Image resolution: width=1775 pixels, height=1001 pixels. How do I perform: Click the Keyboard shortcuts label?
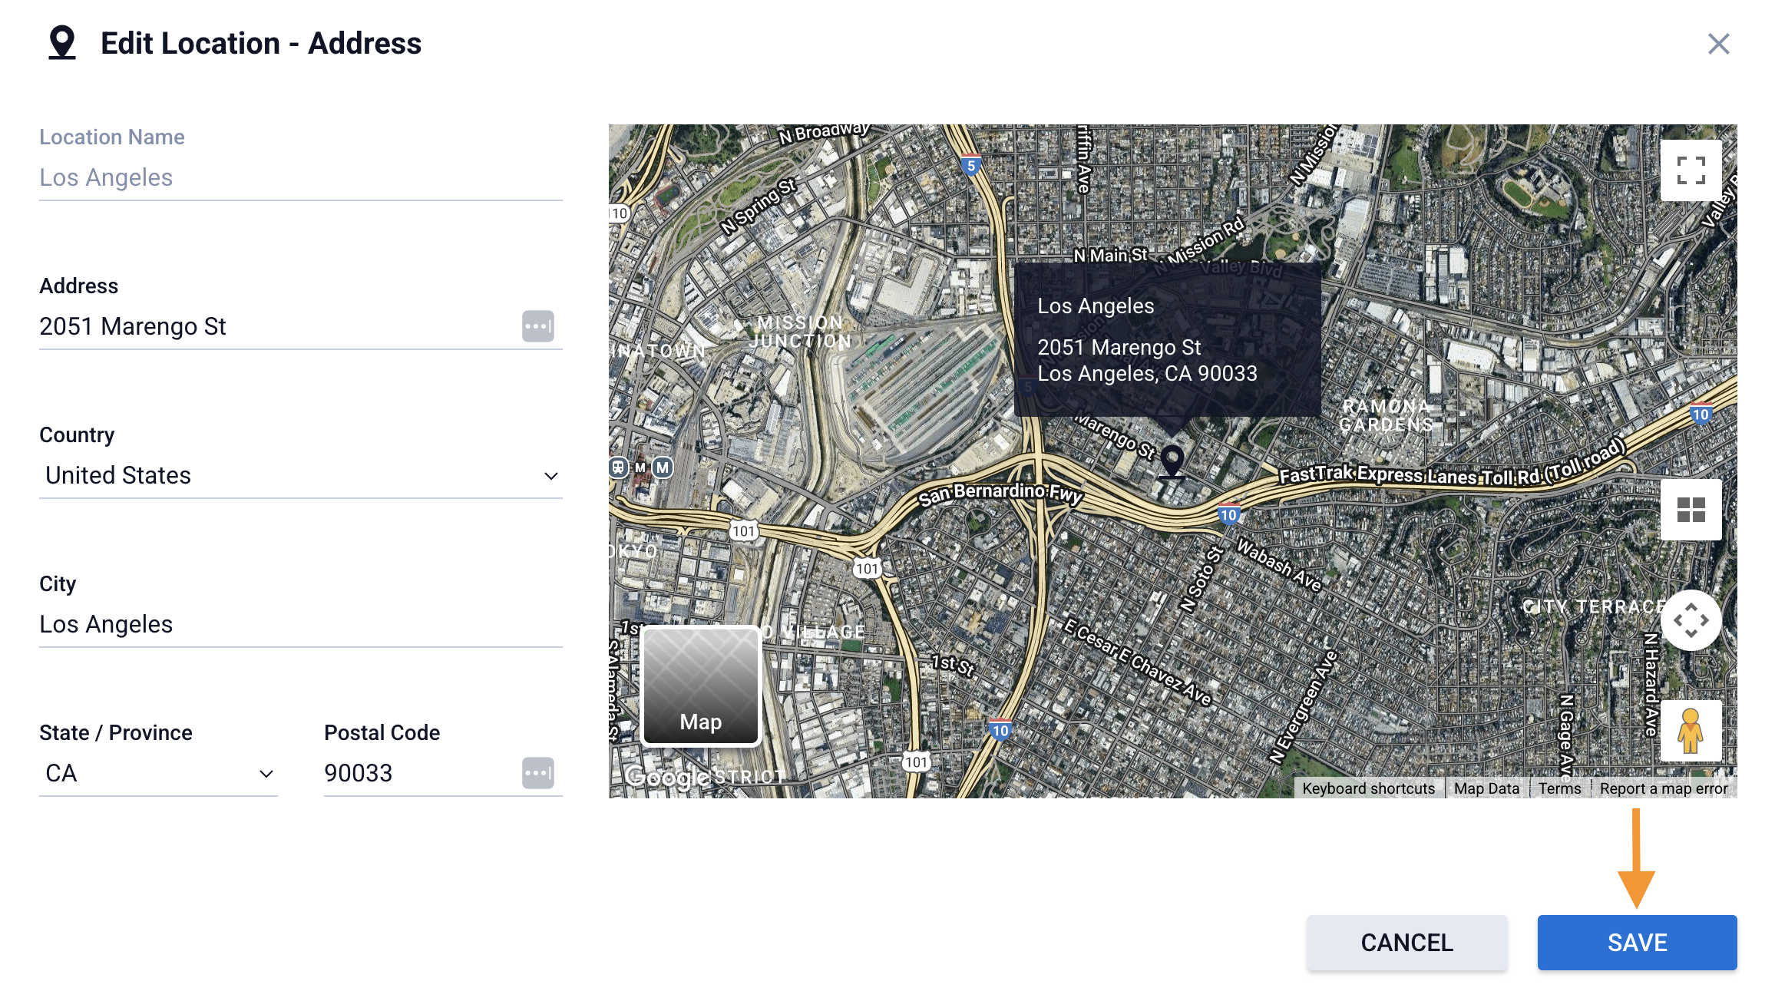point(1367,788)
